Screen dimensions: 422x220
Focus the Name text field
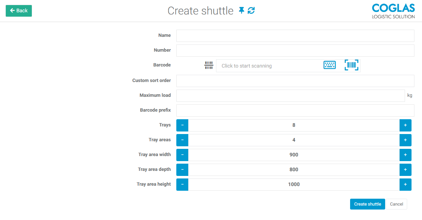click(x=295, y=36)
